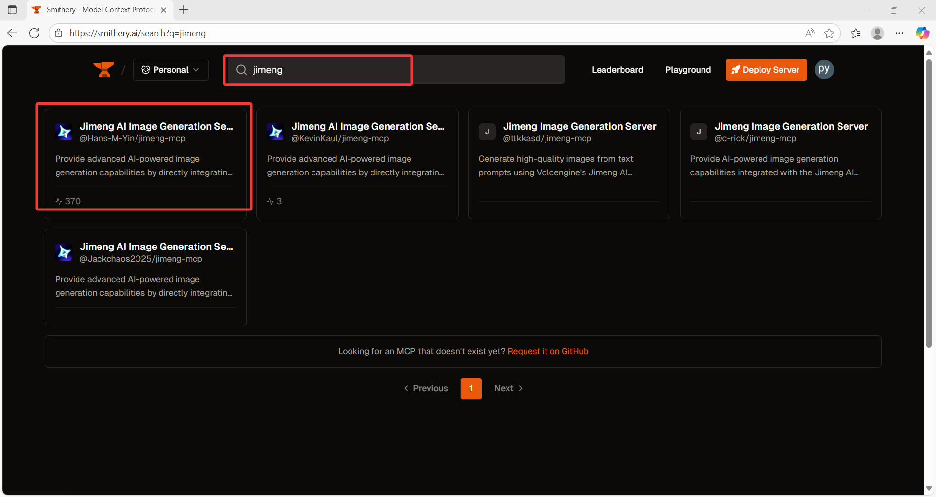Click the search magnifier icon
Screen dimensions: 936x497
pos(241,70)
